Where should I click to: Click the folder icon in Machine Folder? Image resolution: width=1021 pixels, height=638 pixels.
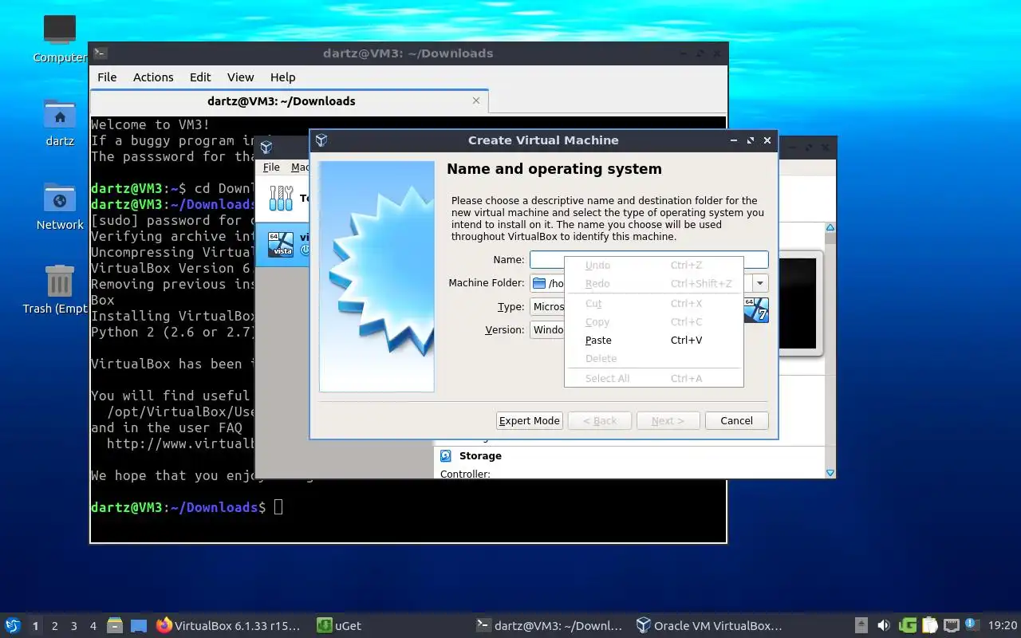point(539,283)
